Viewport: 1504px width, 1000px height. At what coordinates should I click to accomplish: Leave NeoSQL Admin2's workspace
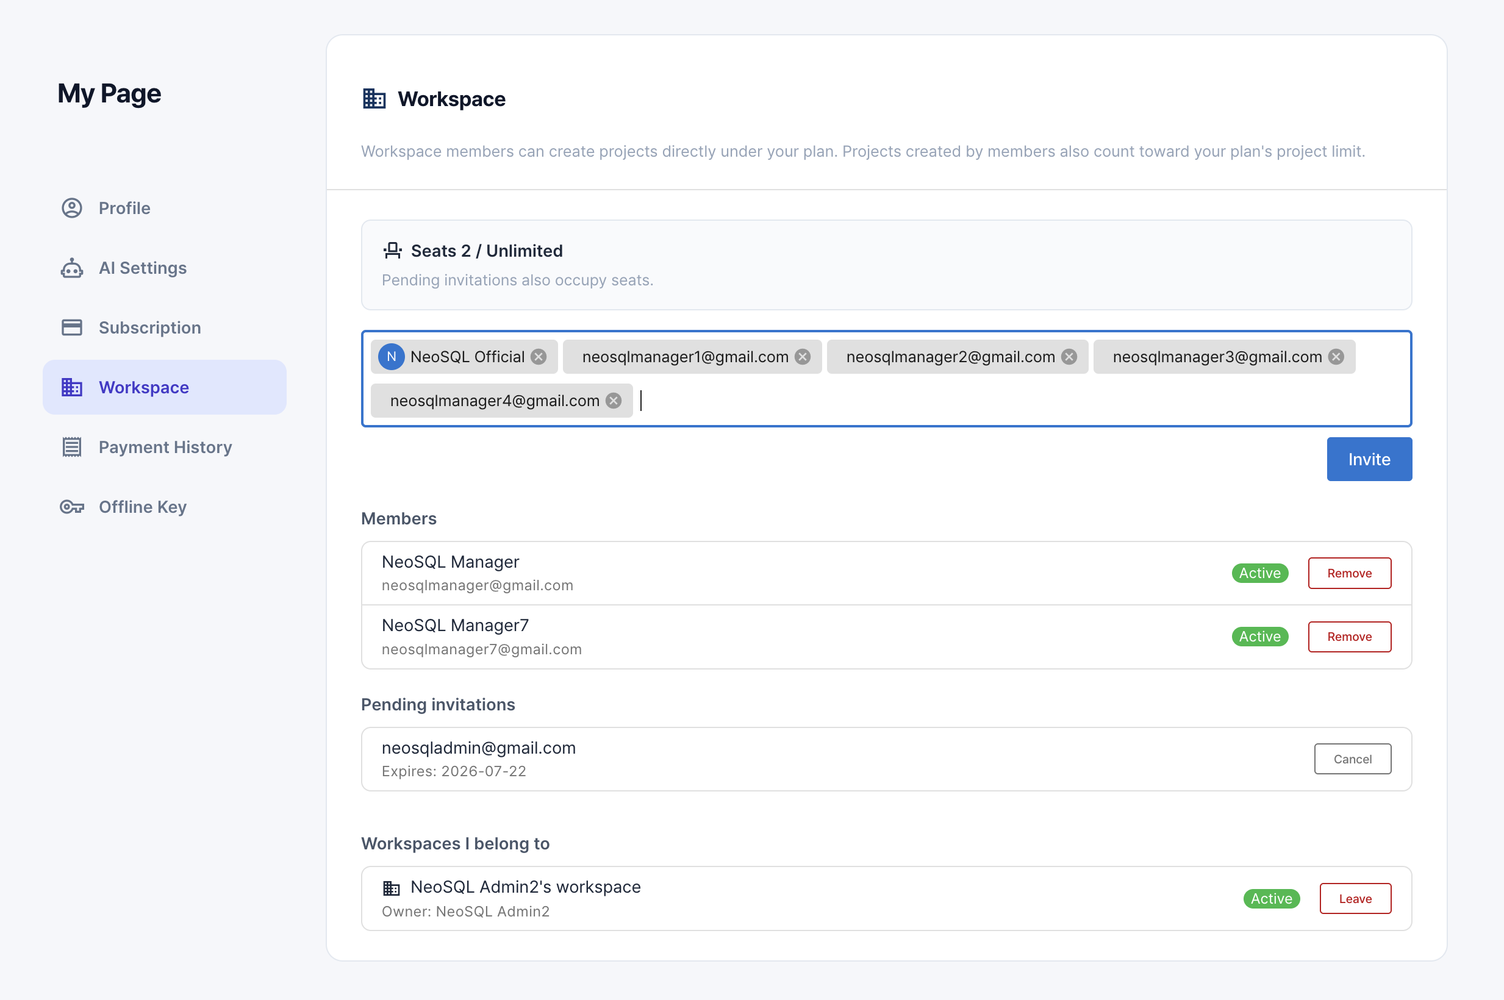tap(1355, 899)
